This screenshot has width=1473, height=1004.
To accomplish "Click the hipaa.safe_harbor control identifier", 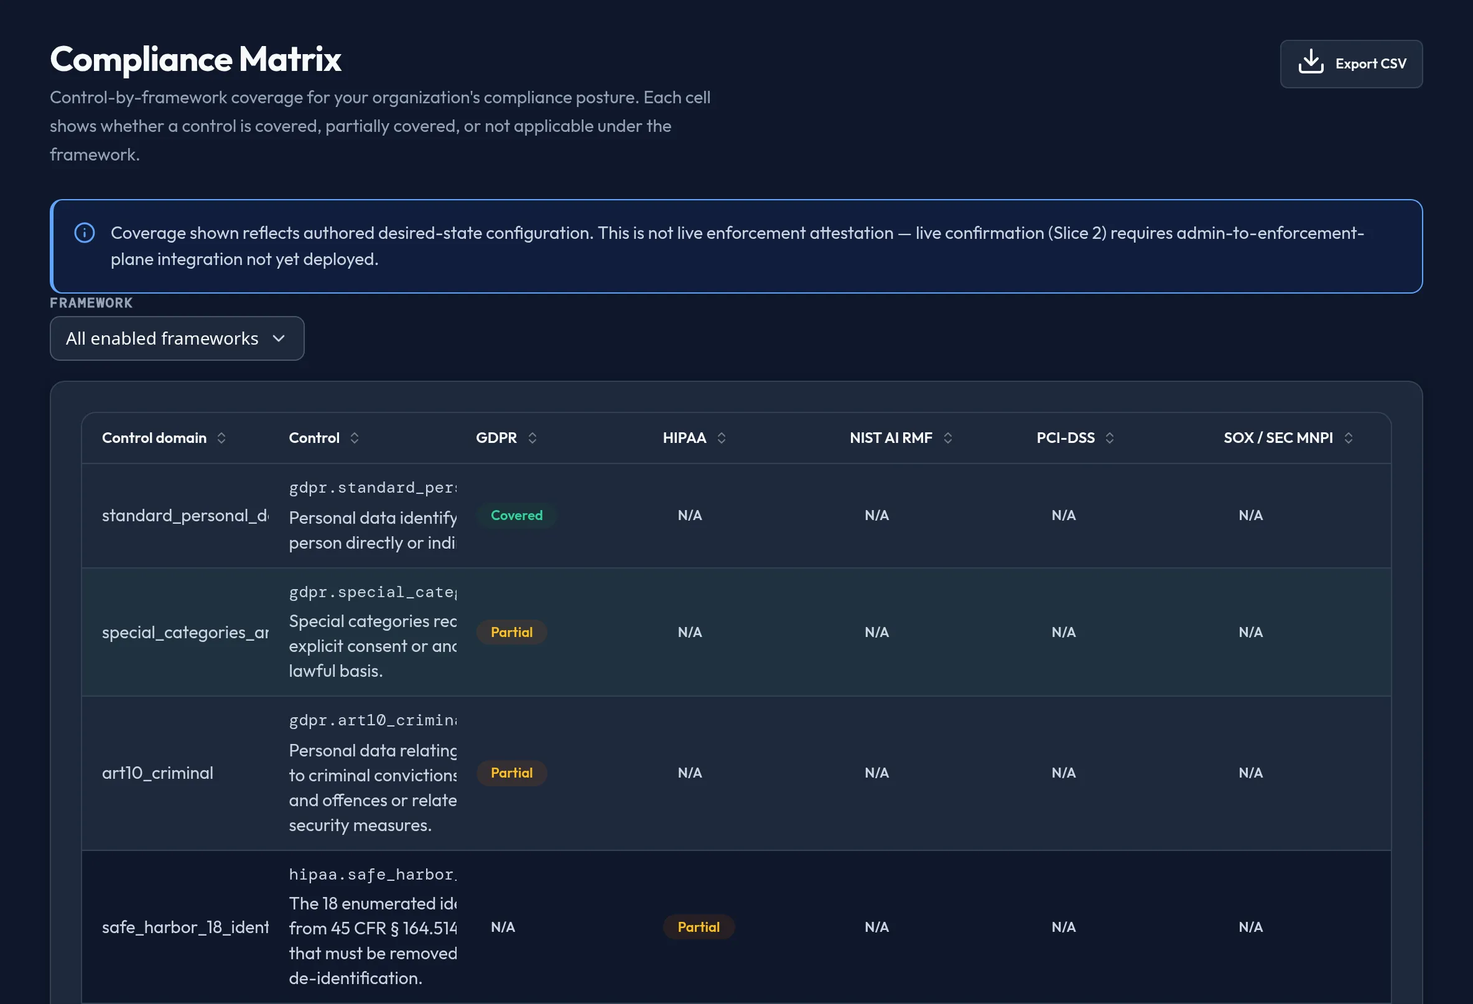I will point(373,875).
